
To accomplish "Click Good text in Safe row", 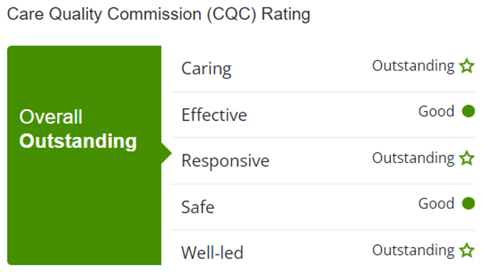I will click(x=436, y=203).
